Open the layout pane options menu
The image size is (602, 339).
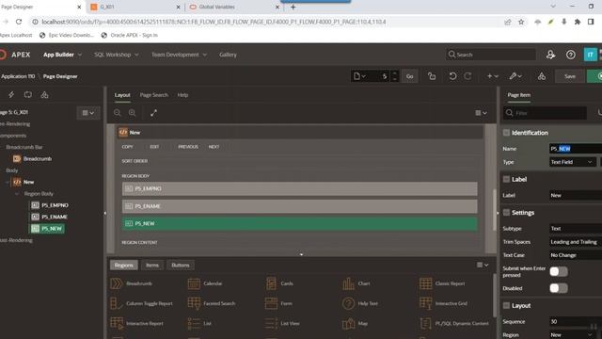(481, 113)
